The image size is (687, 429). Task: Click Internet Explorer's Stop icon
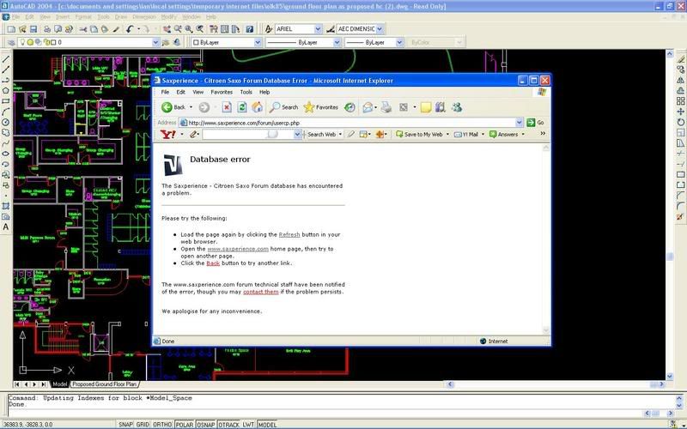(227, 107)
